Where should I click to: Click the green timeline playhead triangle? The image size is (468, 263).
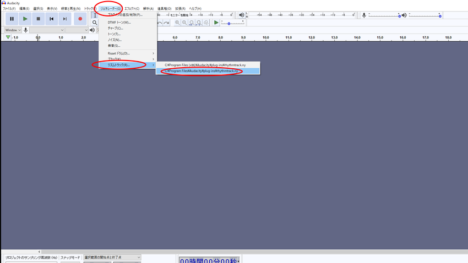pyautogui.click(x=8, y=37)
